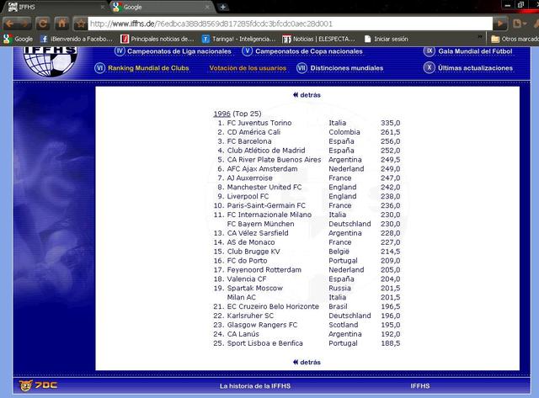
Task: Open Votación de los usuarios
Action: pyautogui.click(x=248, y=68)
